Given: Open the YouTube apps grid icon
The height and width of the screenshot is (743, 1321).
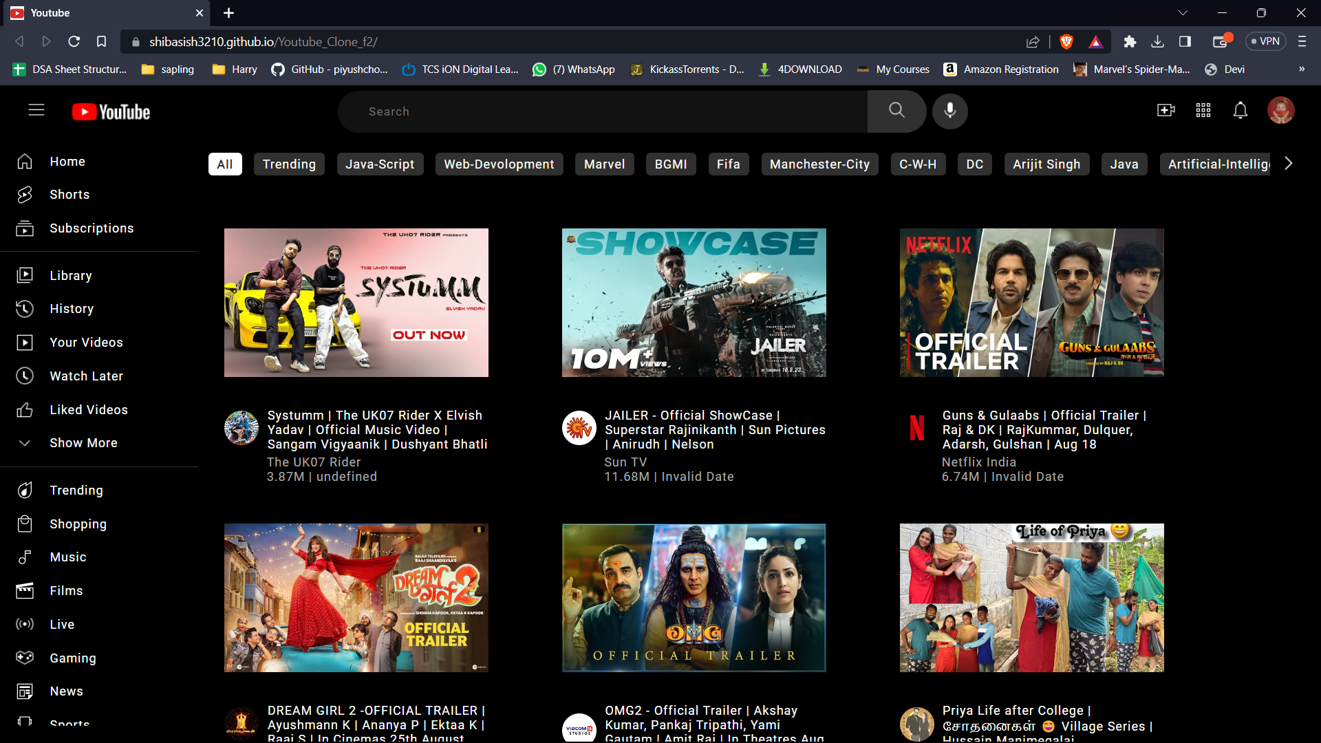Looking at the screenshot, I should point(1203,110).
